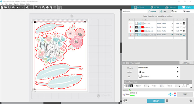194x104 pixels.
Task: Zoom in on the canvas
Action: click(36, 8)
